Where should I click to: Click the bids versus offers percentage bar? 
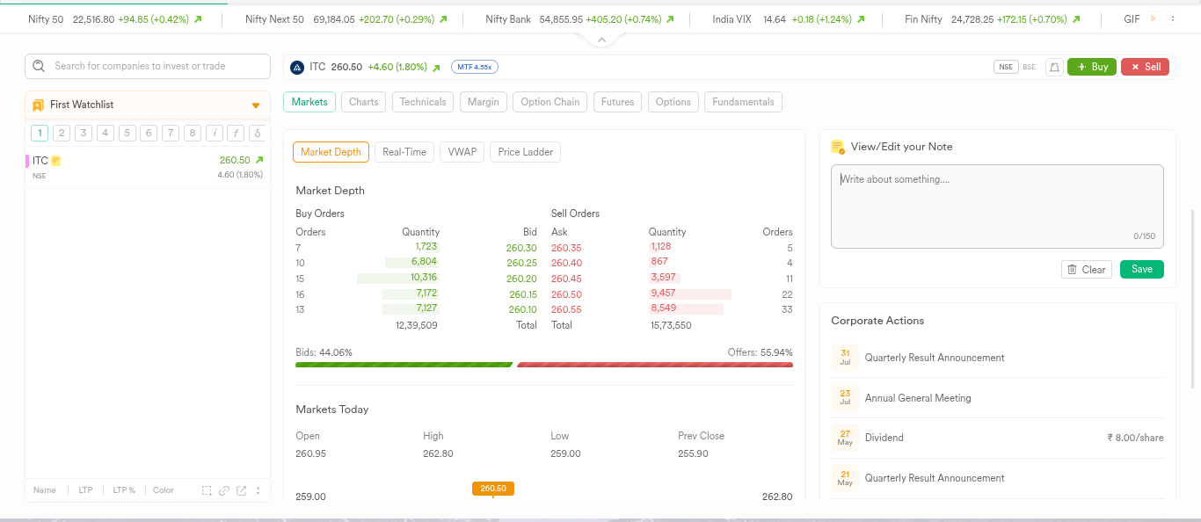[544, 365]
